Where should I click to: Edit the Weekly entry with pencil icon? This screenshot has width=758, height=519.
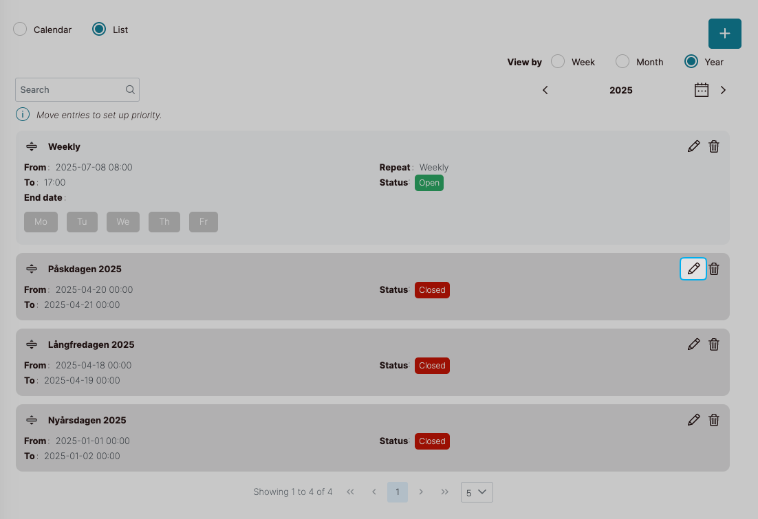pos(693,146)
